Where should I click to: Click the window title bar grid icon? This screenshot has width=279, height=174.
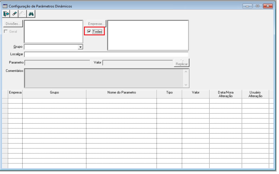(5, 6)
